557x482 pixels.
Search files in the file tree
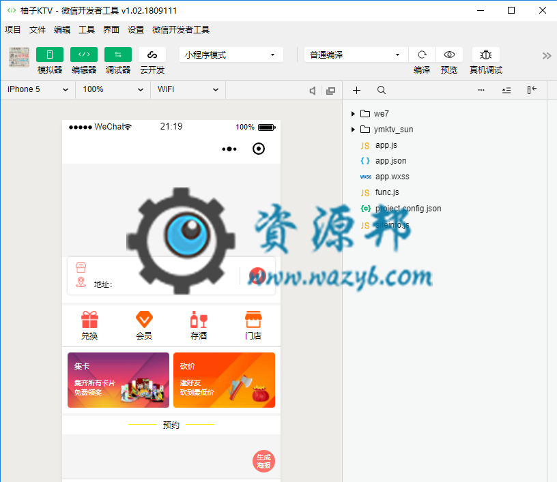[382, 91]
